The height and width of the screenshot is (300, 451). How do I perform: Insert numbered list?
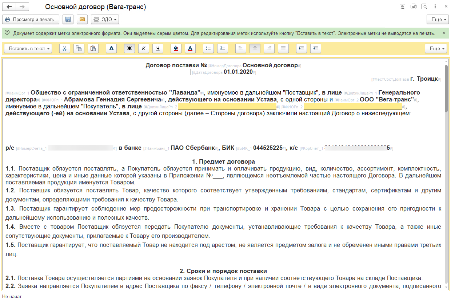coord(223,48)
